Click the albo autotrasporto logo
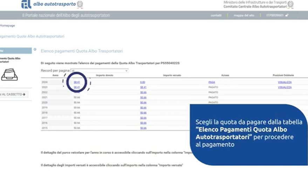308x177 pixels. tap(52, 4)
